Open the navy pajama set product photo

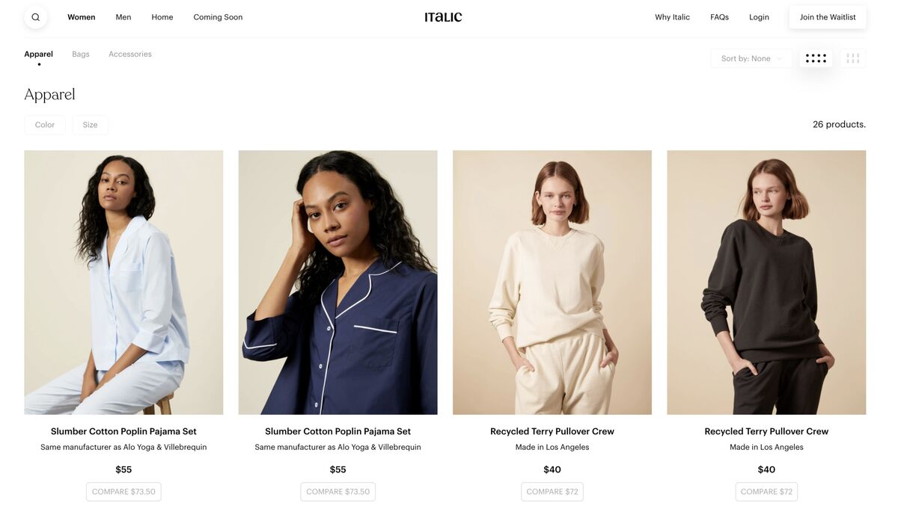pyautogui.click(x=338, y=283)
